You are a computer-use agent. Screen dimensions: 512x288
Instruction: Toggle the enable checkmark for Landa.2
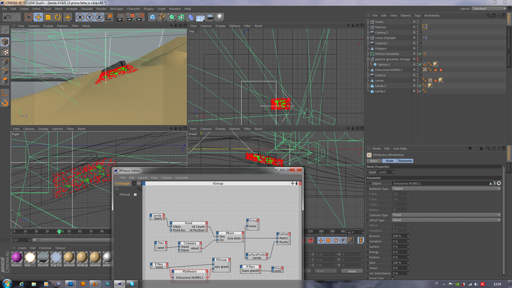pos(420,86)
